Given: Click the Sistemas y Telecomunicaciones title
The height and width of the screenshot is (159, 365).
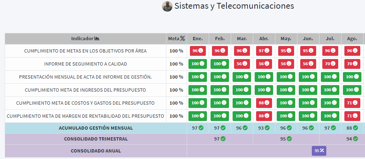Looking at the screenshot, I should [x=234, y=6].
